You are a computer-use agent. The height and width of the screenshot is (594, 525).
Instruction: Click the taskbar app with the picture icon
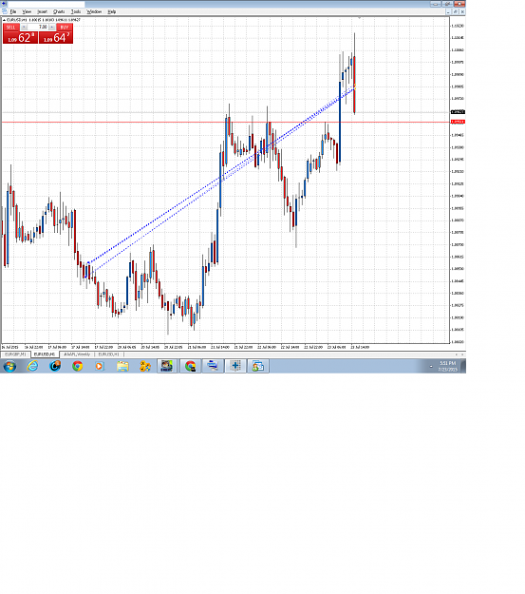point(167,366)
